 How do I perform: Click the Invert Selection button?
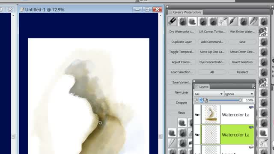click(x=242, y=62)
